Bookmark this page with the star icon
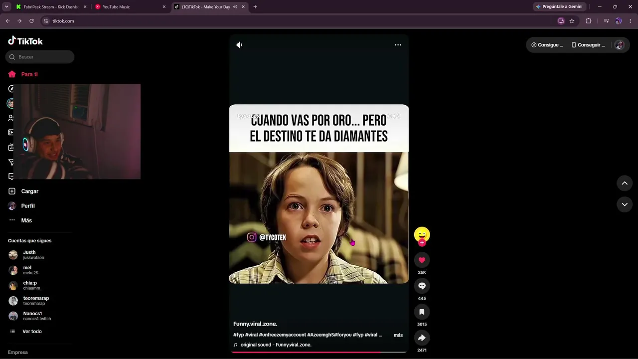The image size is (638, 359). coord(572,21)
